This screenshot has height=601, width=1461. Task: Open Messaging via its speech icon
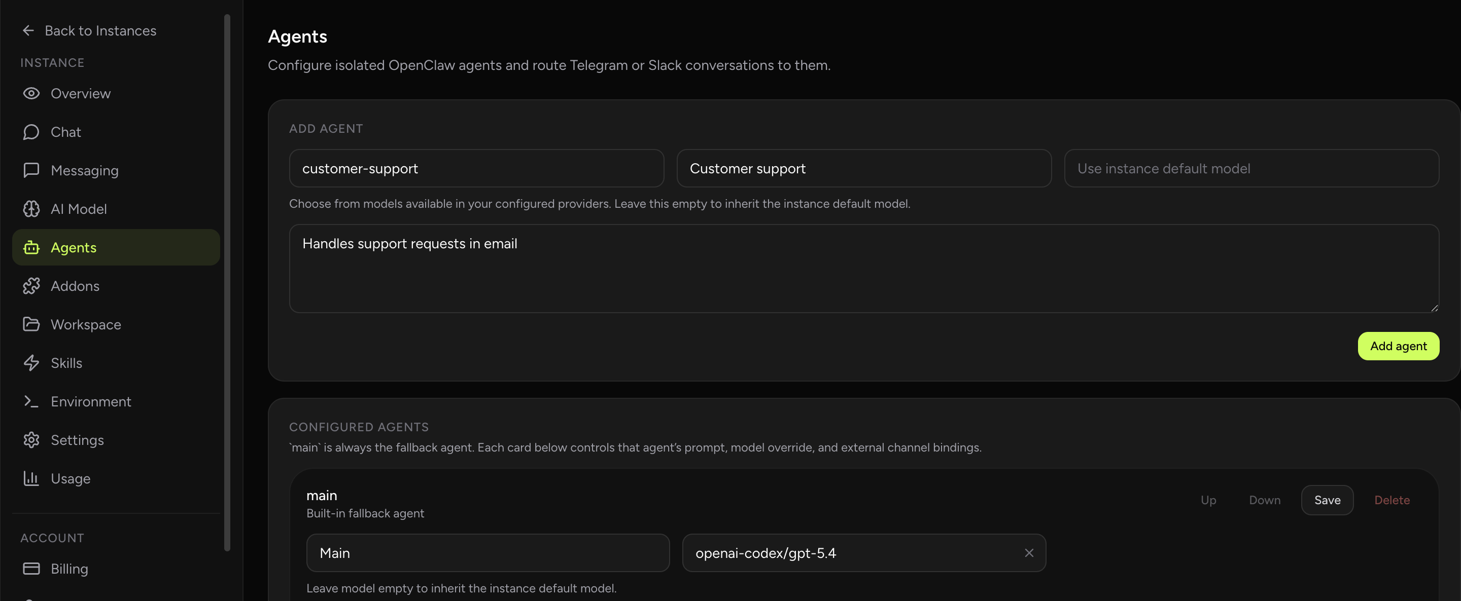31,170
